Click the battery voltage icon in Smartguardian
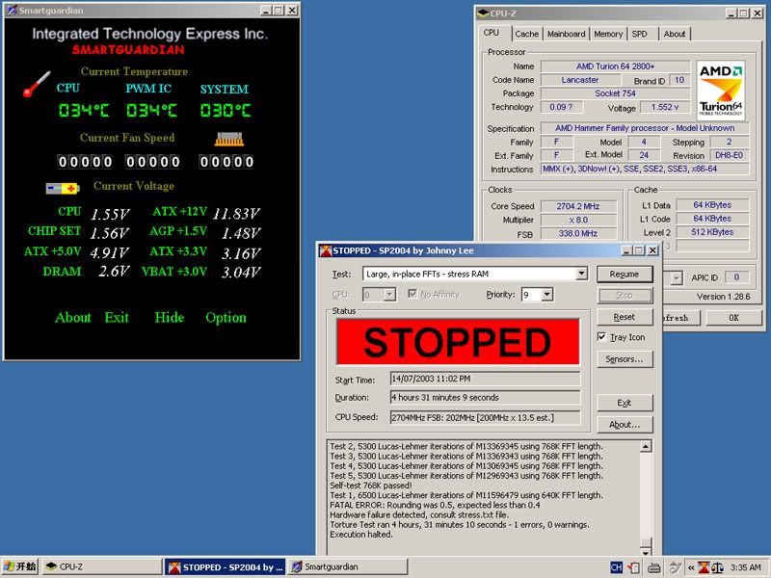Screen dimensions: 771x578 click(x=63, y=188)
